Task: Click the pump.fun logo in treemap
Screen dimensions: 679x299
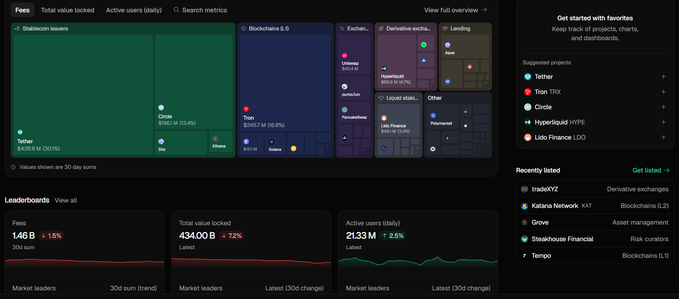Action: 344,86
